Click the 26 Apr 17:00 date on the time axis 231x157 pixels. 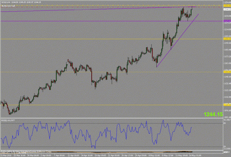tap(127, 156)
